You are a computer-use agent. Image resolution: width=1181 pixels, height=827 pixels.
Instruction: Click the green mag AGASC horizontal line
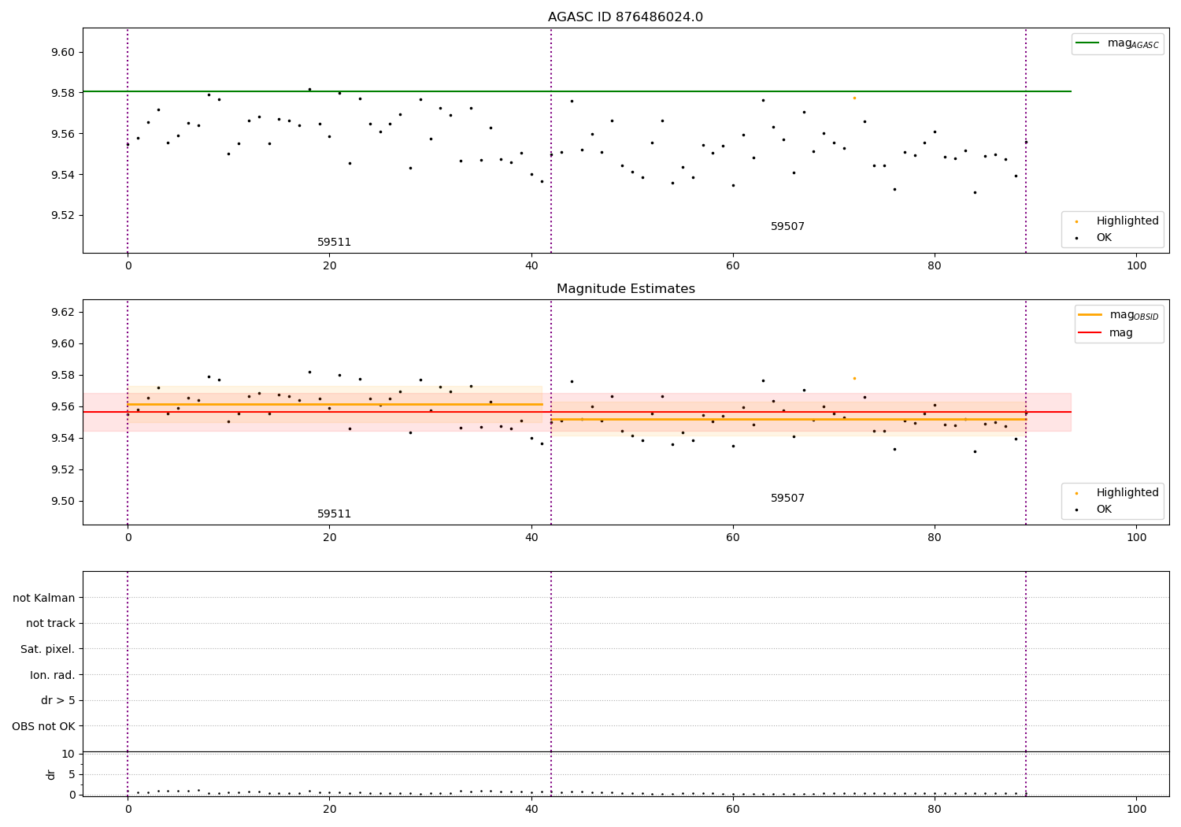click(x=577, y=91)
